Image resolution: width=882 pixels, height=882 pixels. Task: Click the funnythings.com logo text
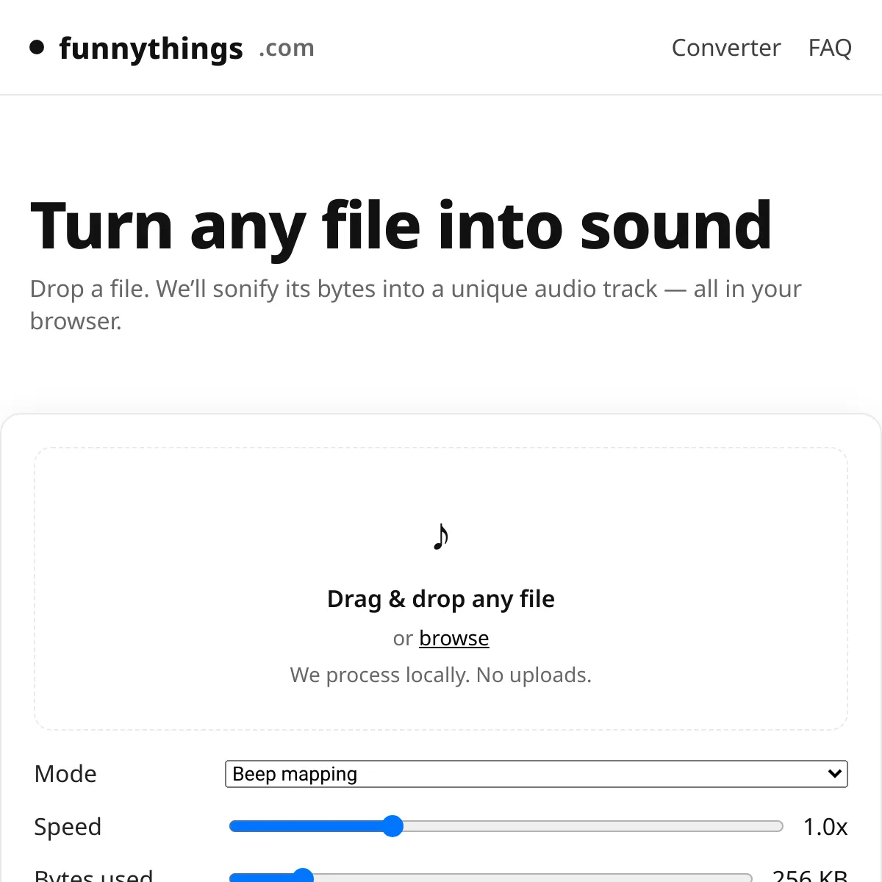click(151, 47)
